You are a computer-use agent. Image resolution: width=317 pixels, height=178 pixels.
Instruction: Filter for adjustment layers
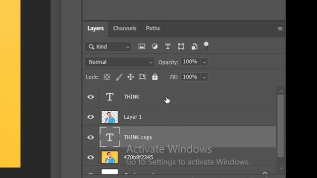coord(155,46)
